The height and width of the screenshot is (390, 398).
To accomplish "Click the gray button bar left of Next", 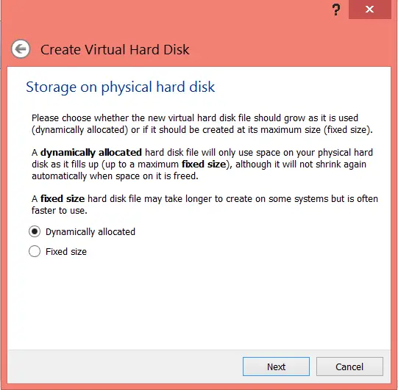I will pyautogui.click(x=125, y=366).
